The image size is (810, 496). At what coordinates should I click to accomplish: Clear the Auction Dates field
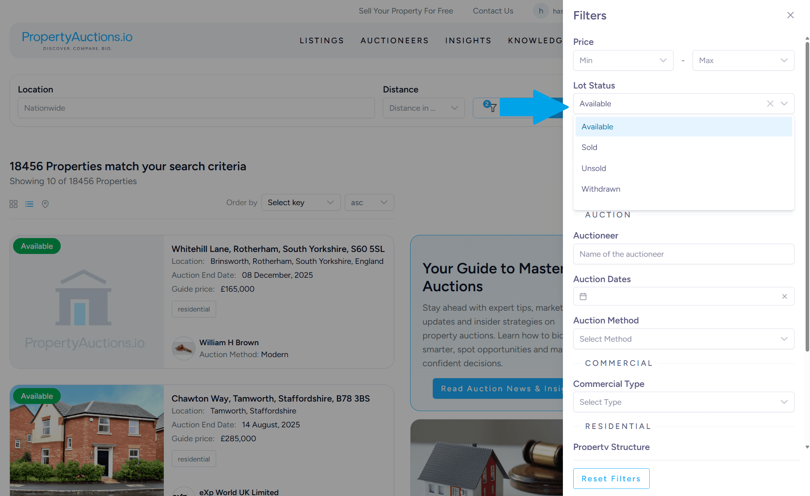pyautogui.click(x=784, y=296)
